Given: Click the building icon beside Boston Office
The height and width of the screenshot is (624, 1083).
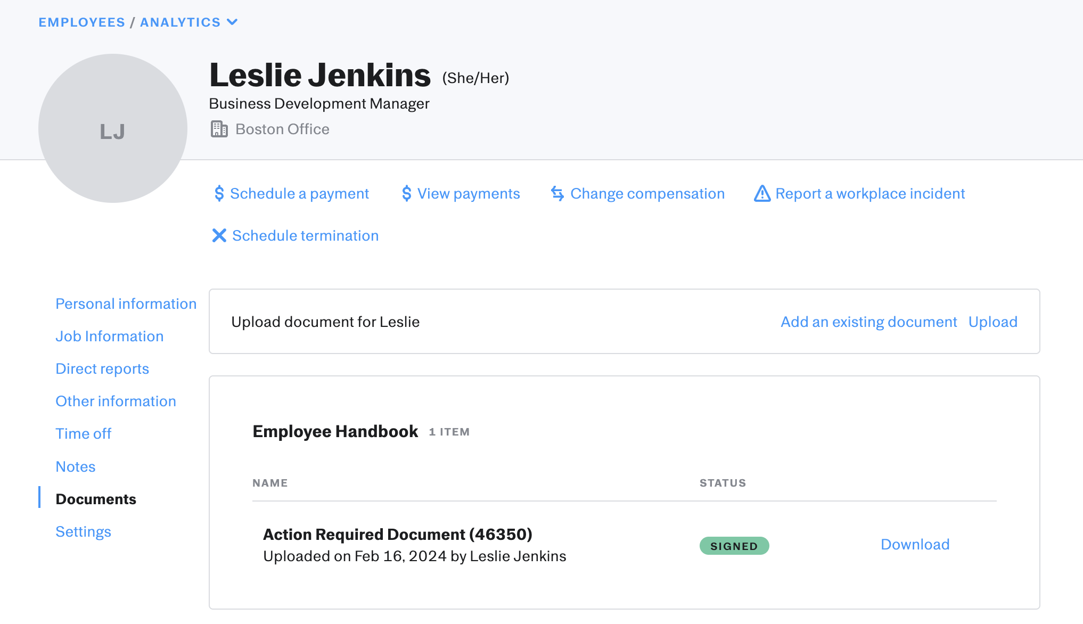Looking at the screenshot, I should click(x=219, y=129).
